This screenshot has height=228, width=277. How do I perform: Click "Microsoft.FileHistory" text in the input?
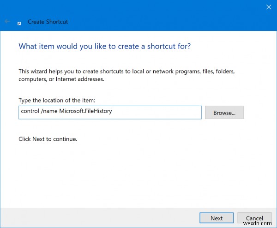click(86, 111)
